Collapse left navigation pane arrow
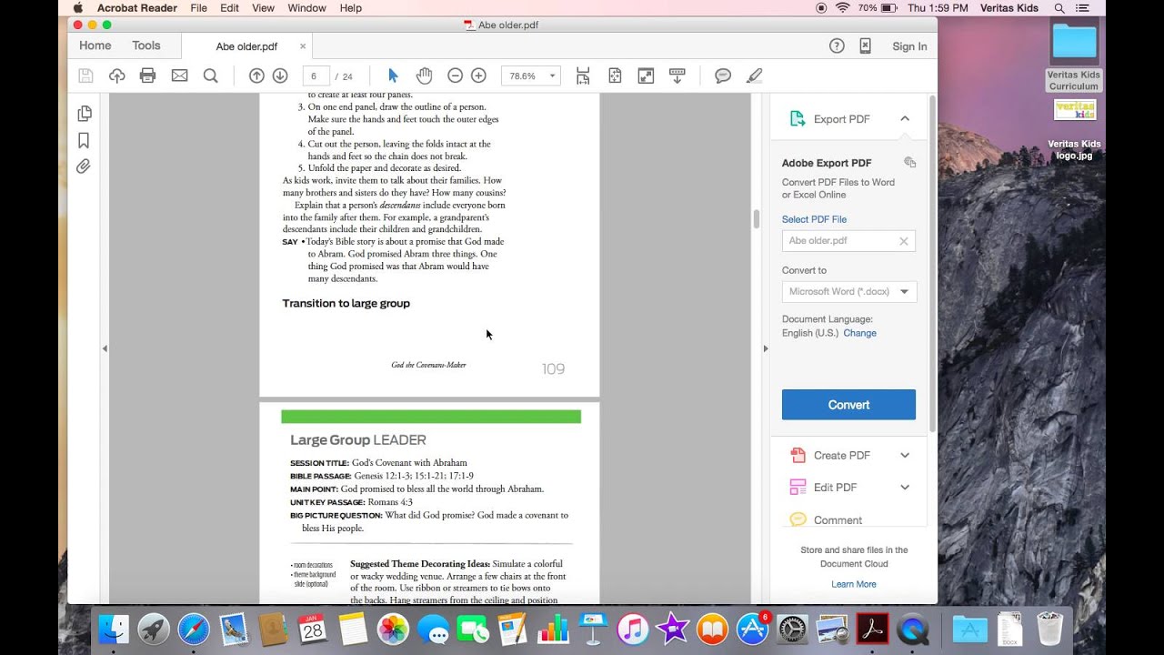This screenshot has width=1164, height=655. [x=105, y=348]
